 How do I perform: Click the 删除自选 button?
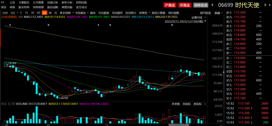click(201, 5)
